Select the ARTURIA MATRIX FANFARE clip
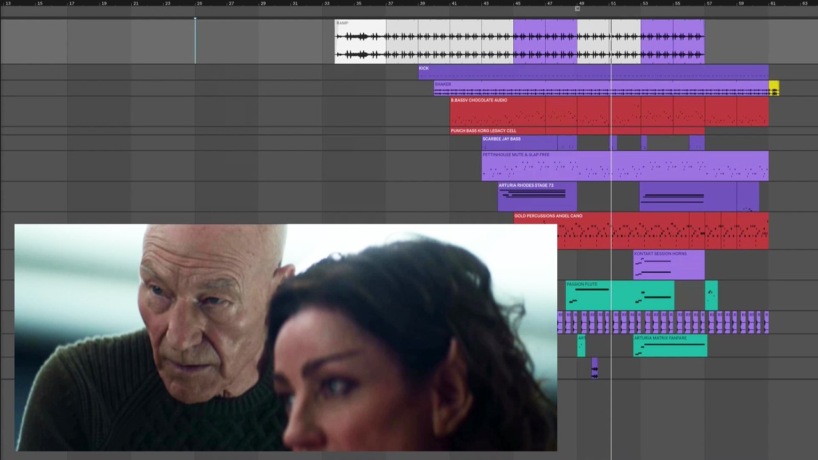 tap(670, 346)
